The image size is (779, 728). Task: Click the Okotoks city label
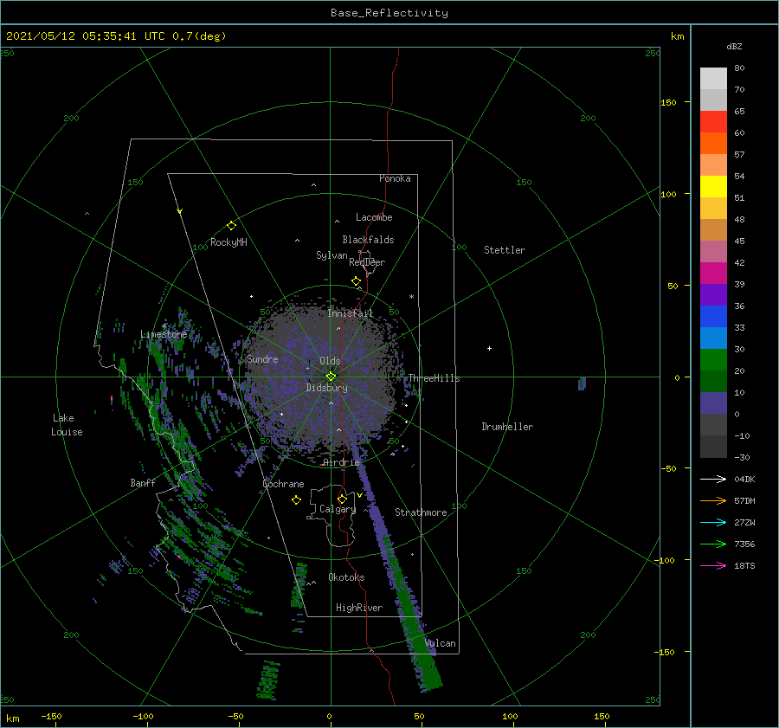point(346,577)
